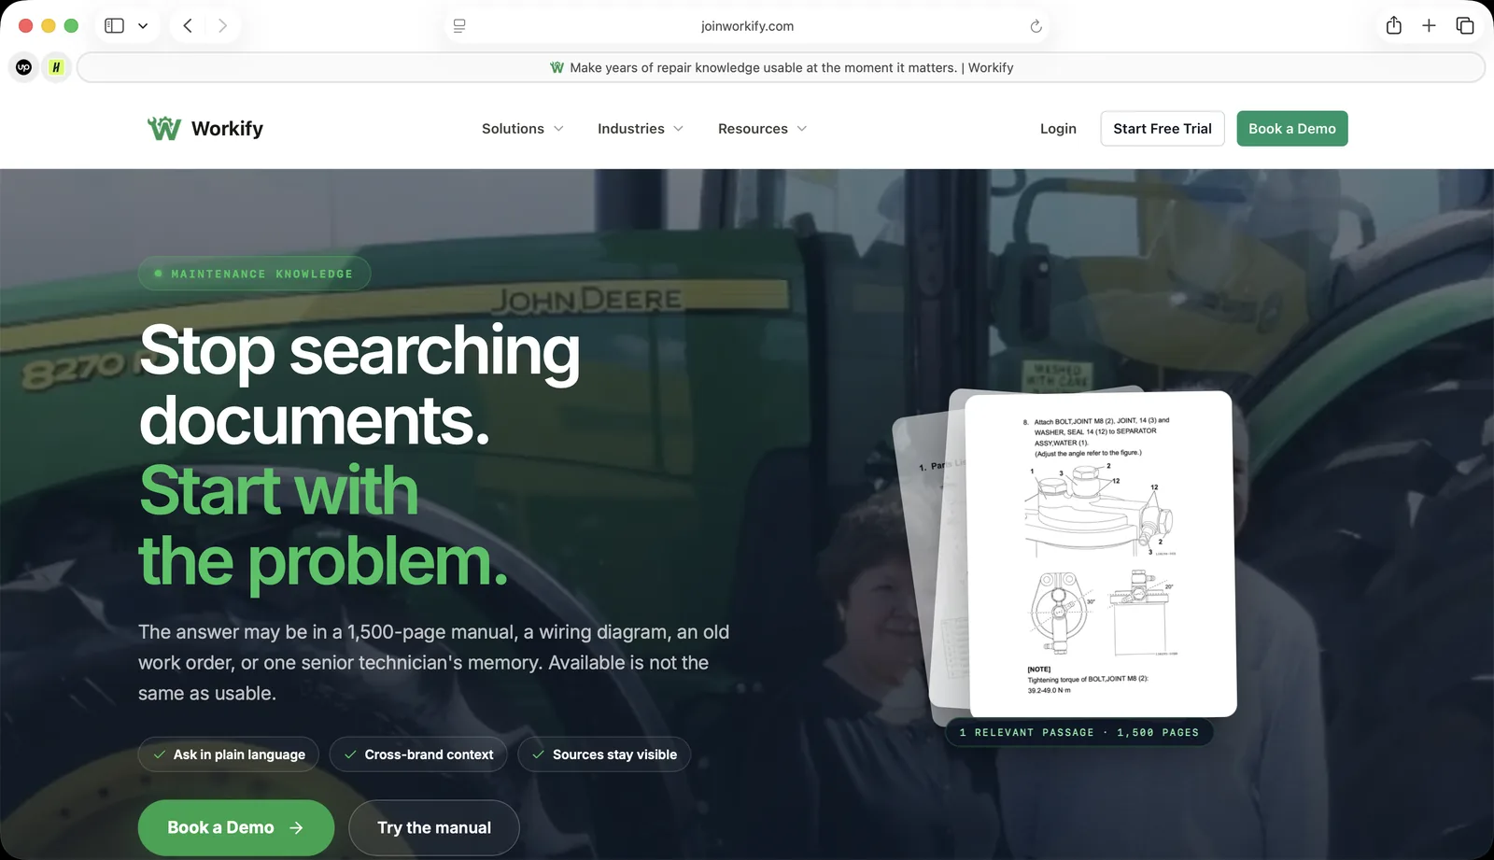The height and width of the screenshot is (860, 1494).
Task: Open the yellow H pinned tab
Action: tap(56, 67)
